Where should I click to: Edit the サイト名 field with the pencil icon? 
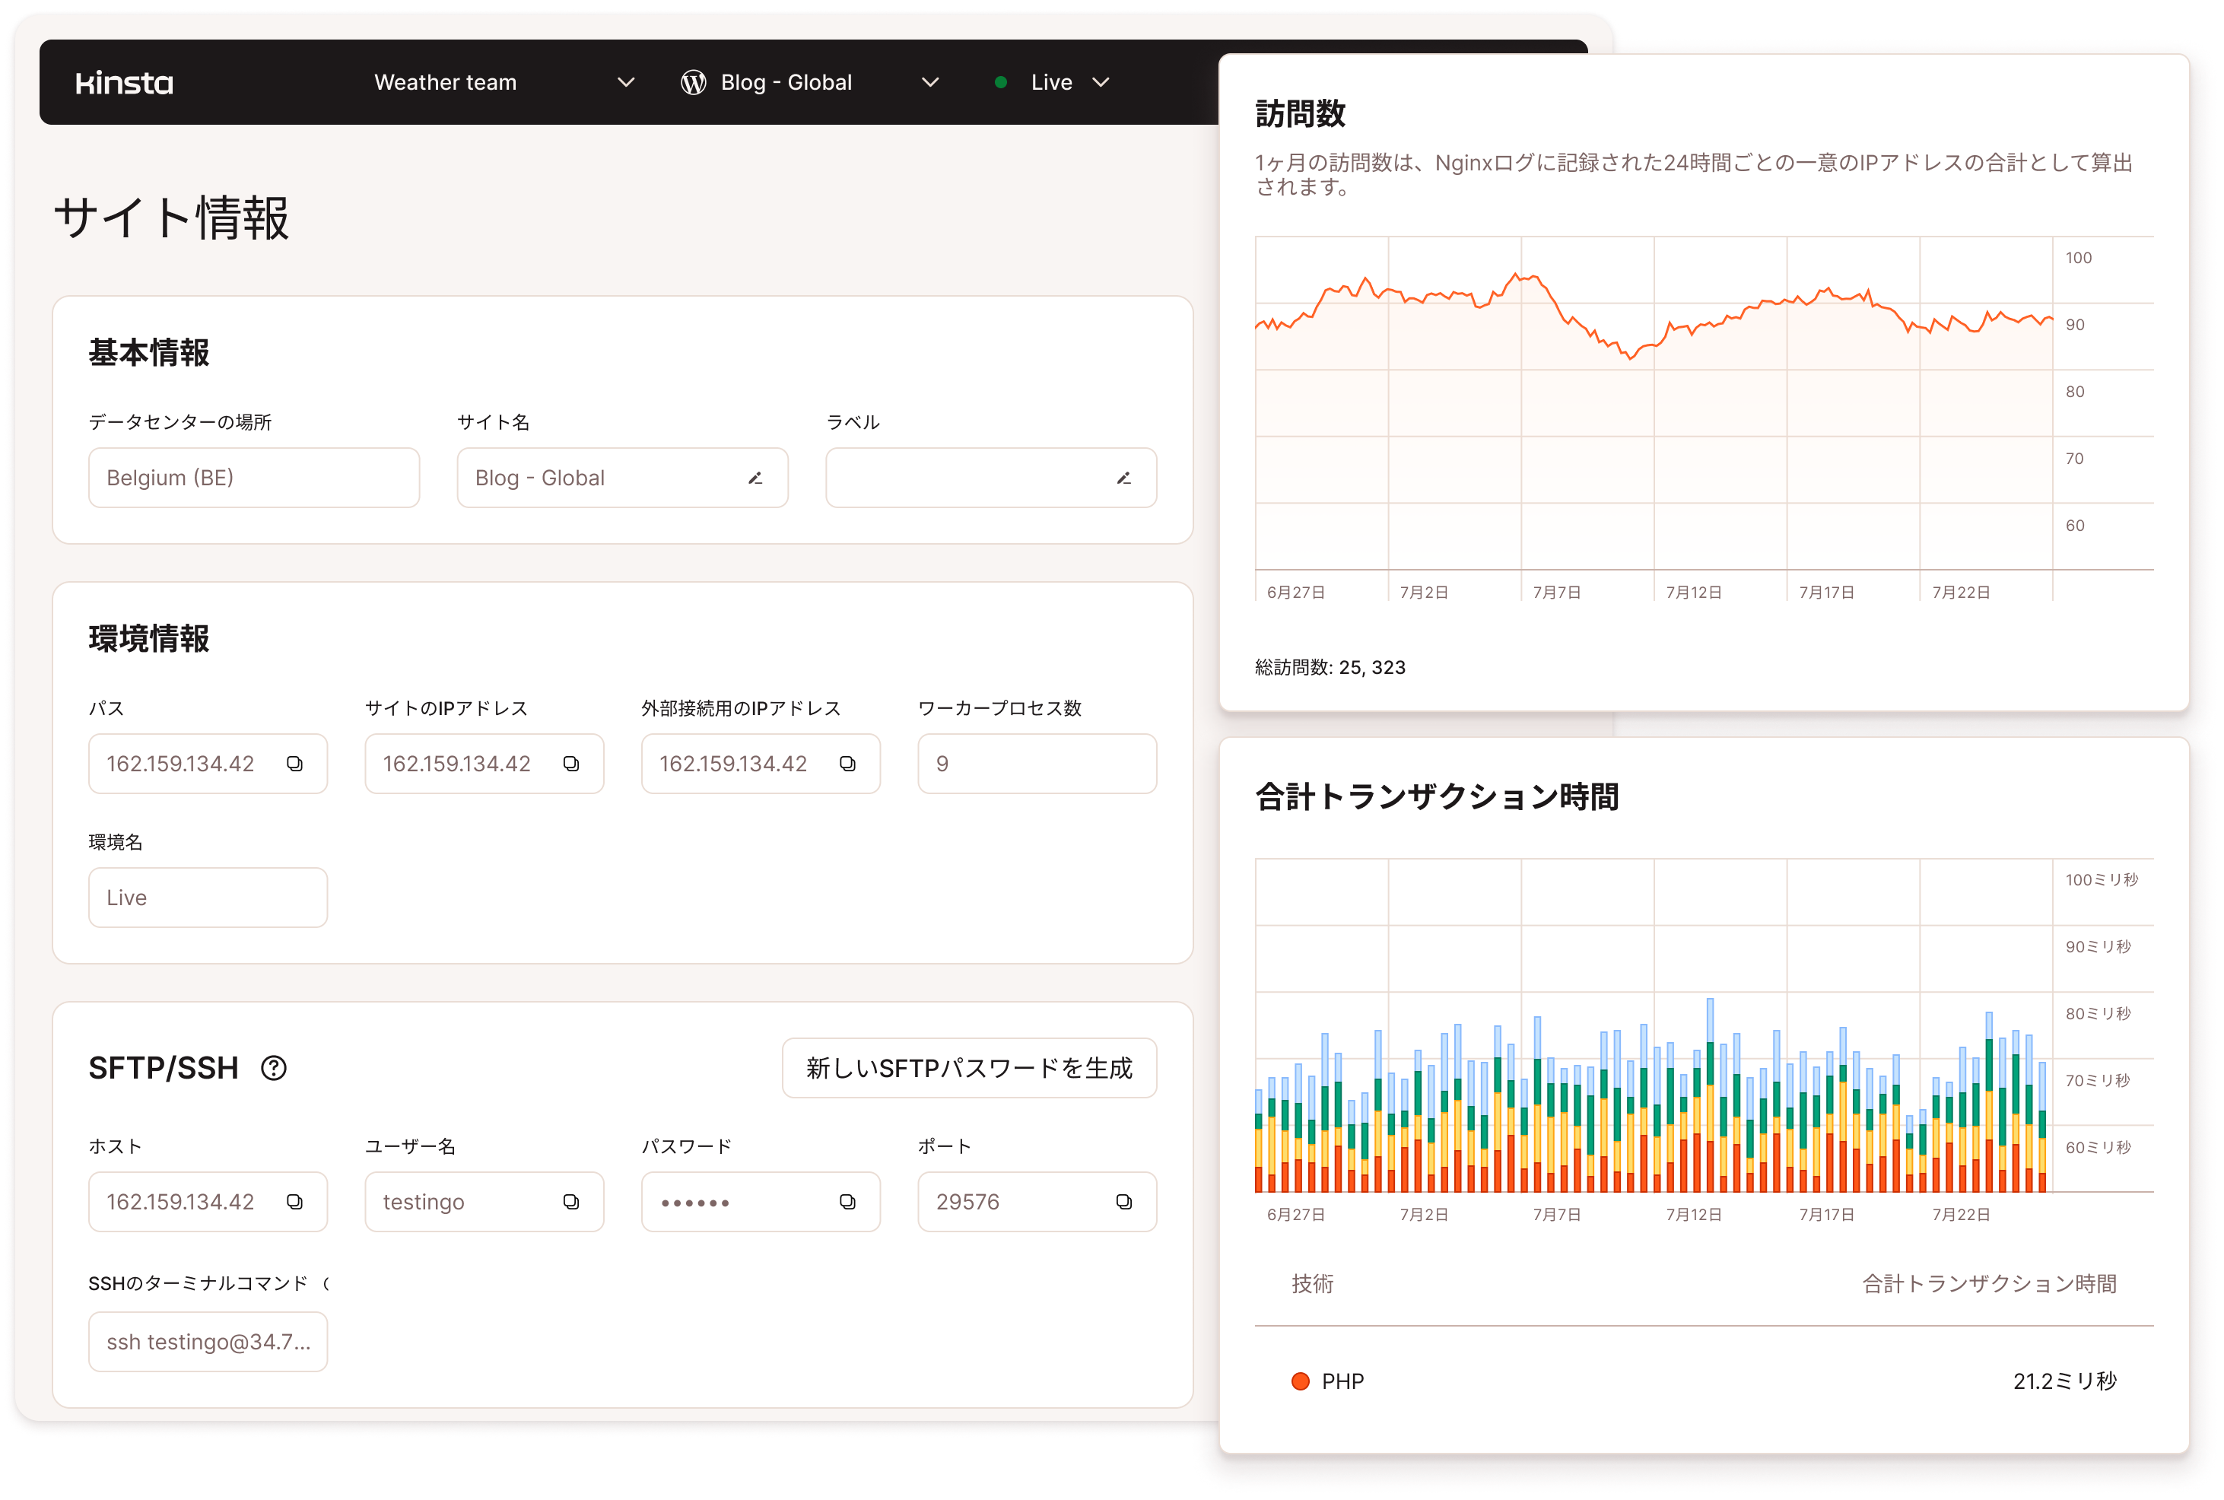click(755, 478)
